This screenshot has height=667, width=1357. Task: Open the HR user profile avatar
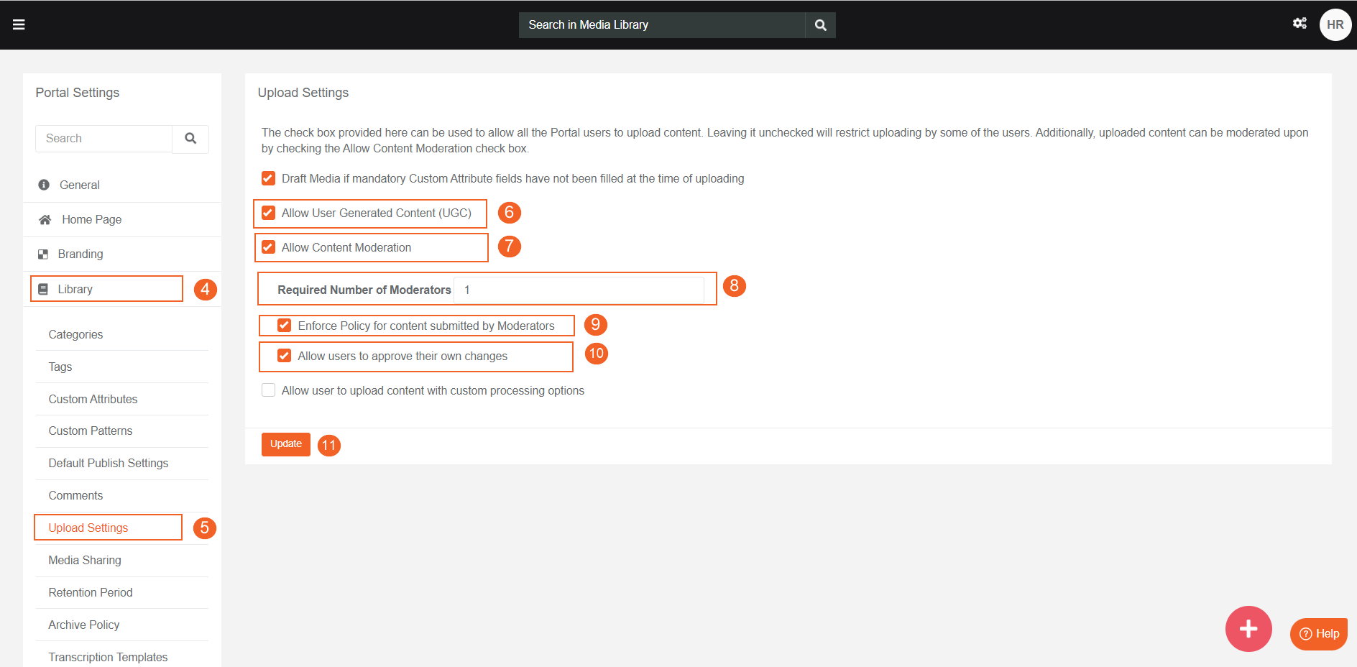1335,24
